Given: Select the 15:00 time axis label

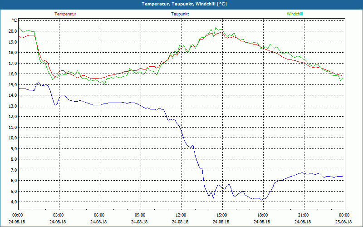Looking at the screenshot, I should pos(221,215).
